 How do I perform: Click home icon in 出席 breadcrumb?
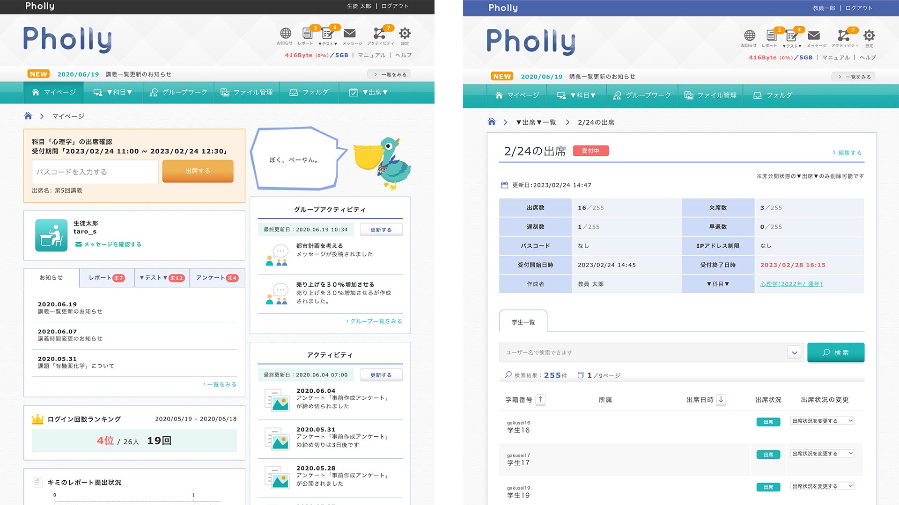[491, 122]
